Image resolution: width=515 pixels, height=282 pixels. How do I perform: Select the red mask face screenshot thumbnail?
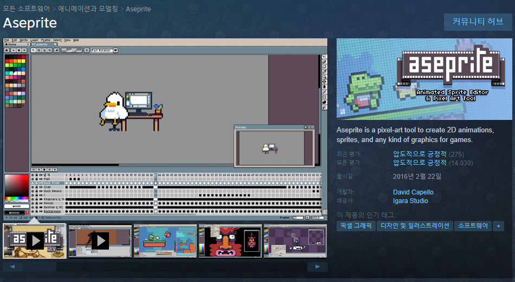[230, 241]
